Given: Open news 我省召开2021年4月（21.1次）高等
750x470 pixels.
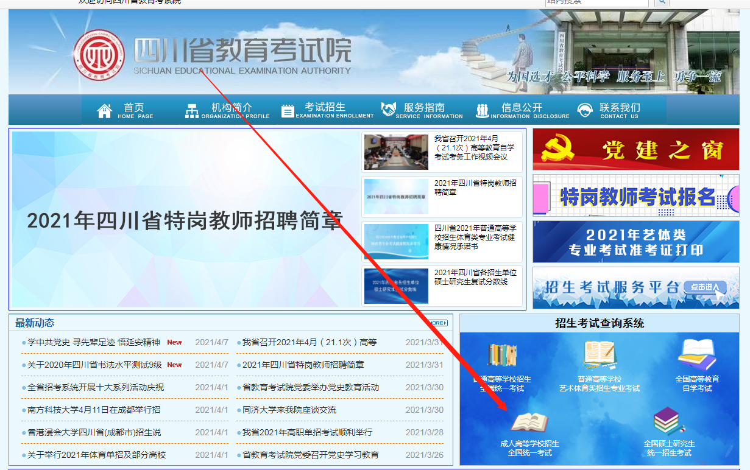Looking at the screenshot, I should tap(310, 343).
